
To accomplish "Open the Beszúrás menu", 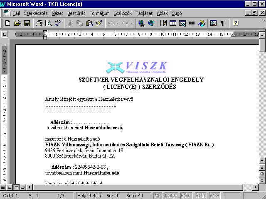I will (76, 13).
